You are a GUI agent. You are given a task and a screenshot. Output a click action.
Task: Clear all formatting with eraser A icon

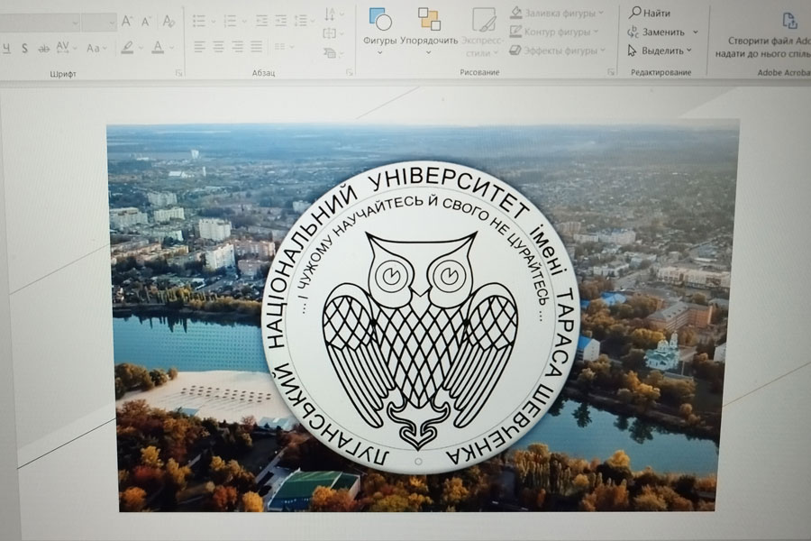click(169, 21)
